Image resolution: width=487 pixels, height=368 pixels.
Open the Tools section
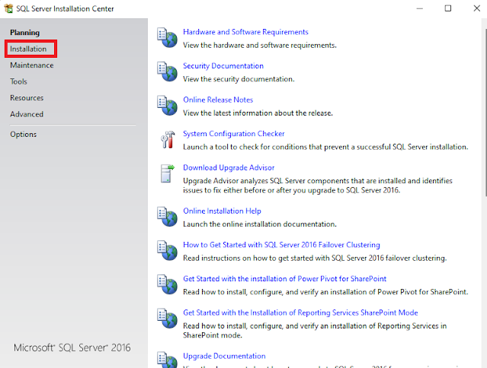pyautogui.click(x=18, y=81)
